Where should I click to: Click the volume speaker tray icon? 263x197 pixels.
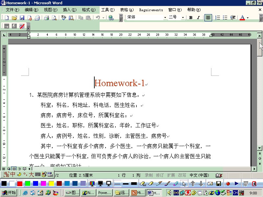(x=170, y=193)
